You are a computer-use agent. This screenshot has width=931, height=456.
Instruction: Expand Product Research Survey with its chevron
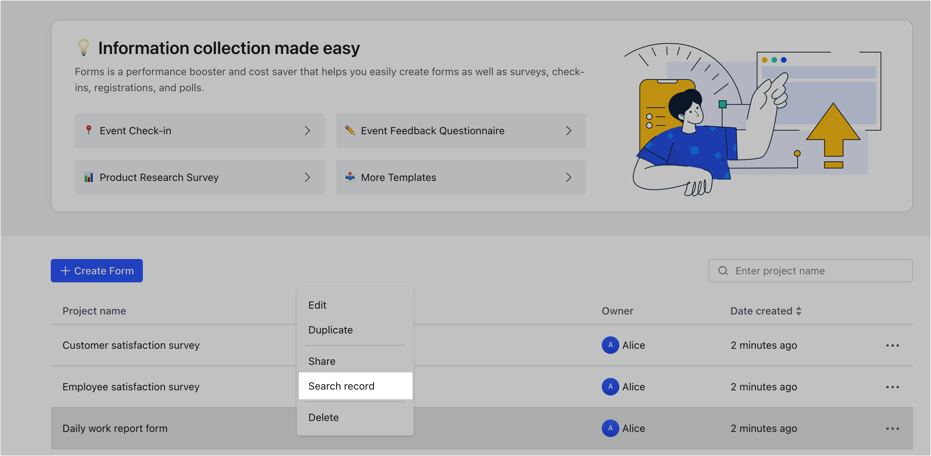click(x=308, y=178)
